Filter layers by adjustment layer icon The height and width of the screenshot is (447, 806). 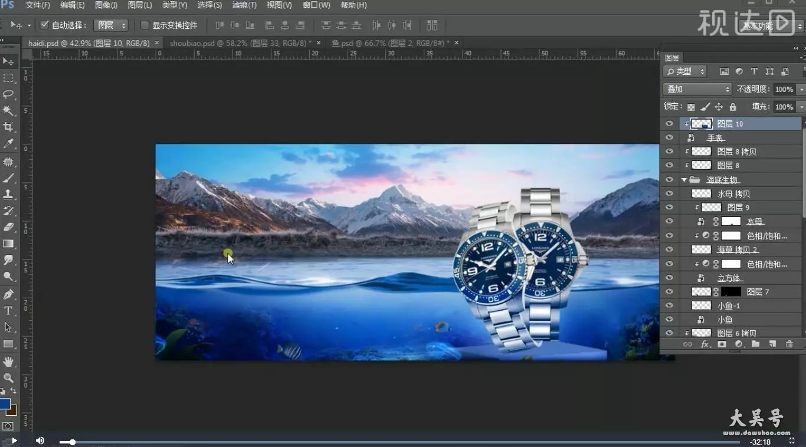point(739,71)
